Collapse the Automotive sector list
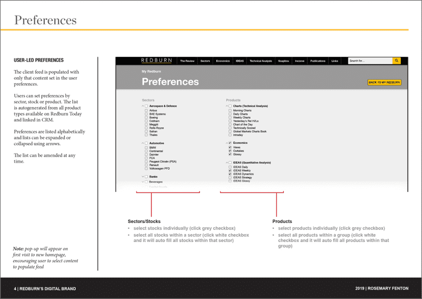 [x=143, y=143]
